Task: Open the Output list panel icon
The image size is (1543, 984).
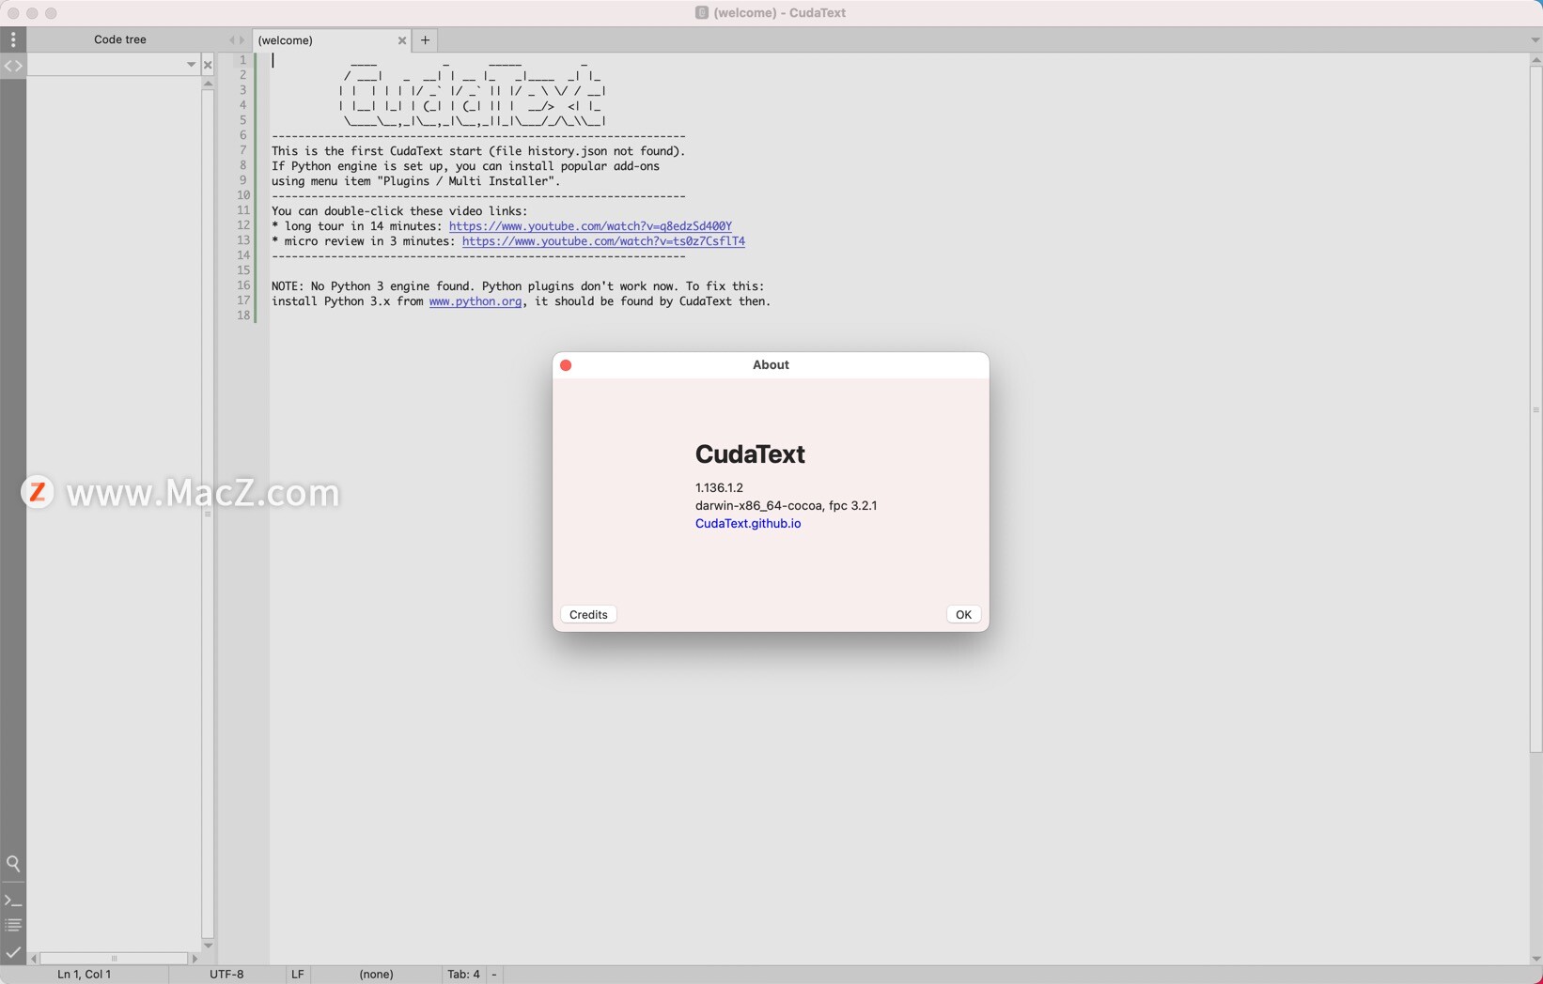Action: pyautogui.click(x=13, y=926)
